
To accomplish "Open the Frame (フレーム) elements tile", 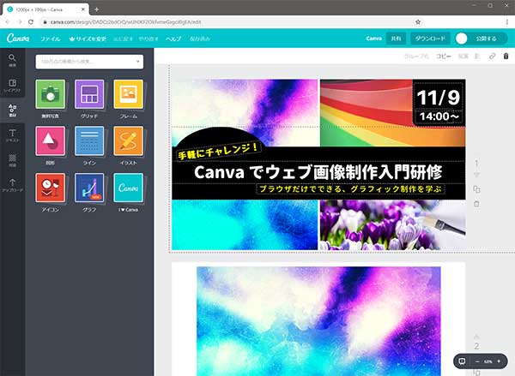I will tap(129, 94).
